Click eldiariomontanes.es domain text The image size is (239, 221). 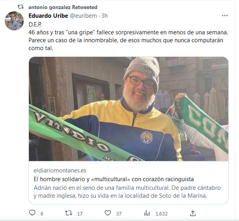click(60, 170)
